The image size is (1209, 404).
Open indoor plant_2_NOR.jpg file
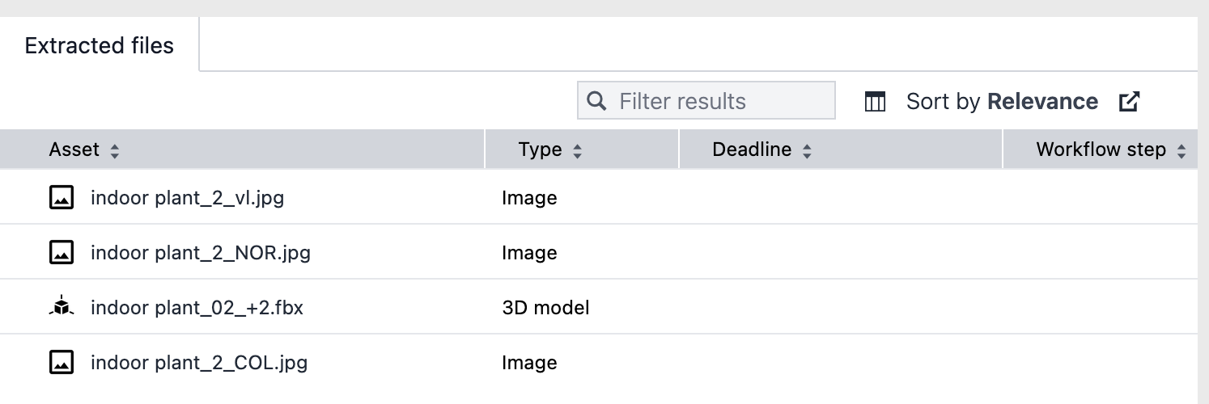(200, 253)
